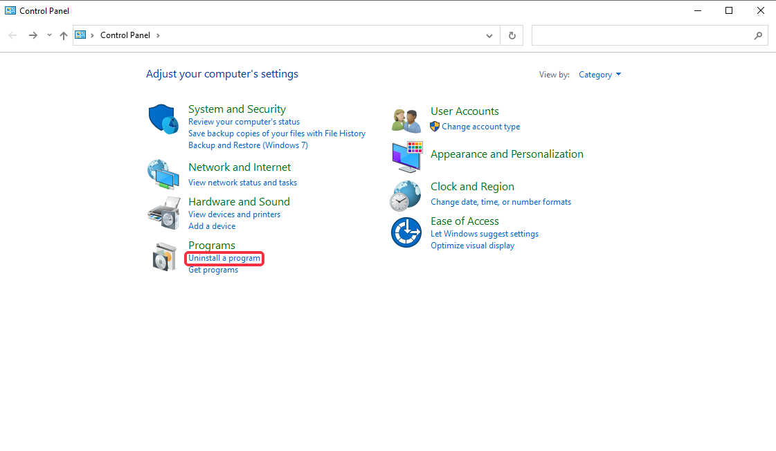Click the Control Panel title bar icon
776x451 pixels.
click(10, 10)
